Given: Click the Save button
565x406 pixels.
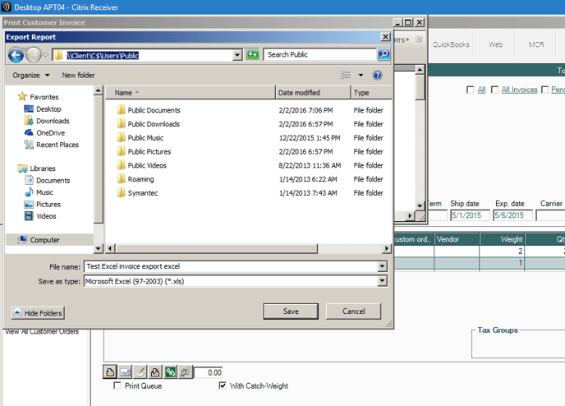Looking at the screenshot, I should tap(291, 311).
